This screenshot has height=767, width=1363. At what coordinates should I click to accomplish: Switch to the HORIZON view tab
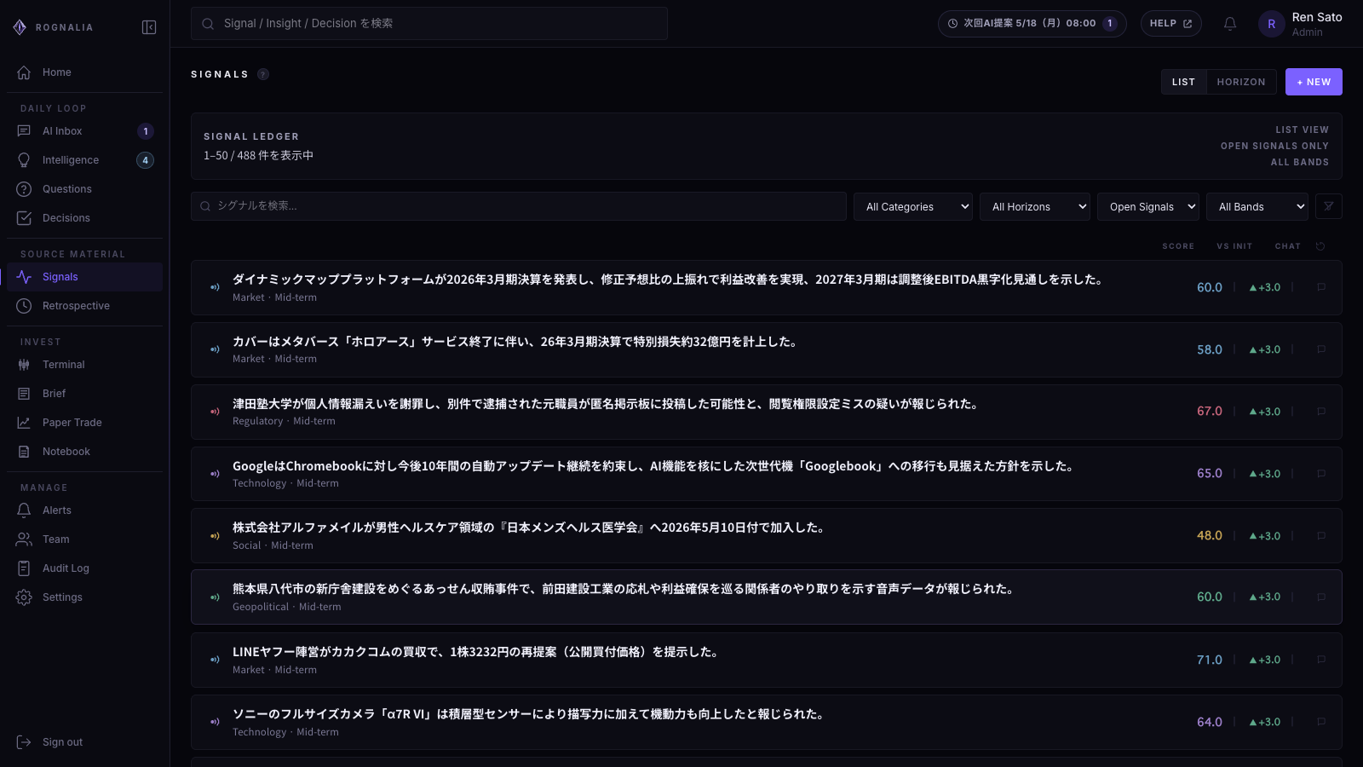(1241, 82)
